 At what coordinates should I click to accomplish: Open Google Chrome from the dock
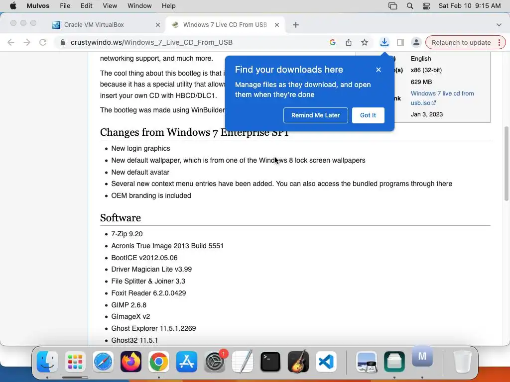(159, 362)
